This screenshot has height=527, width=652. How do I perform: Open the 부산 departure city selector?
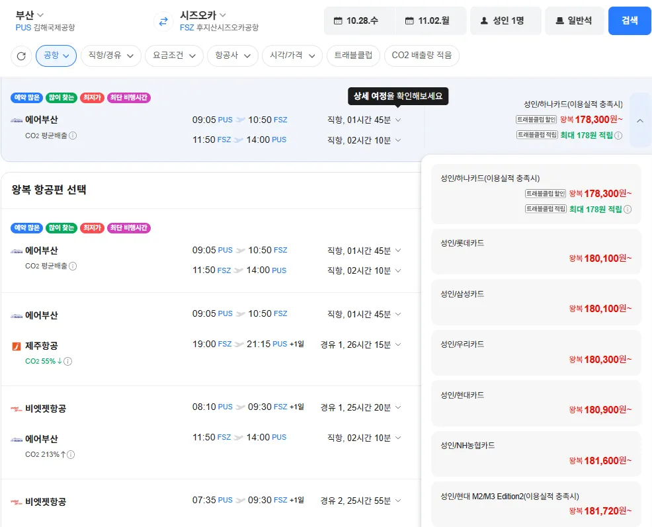29,15
